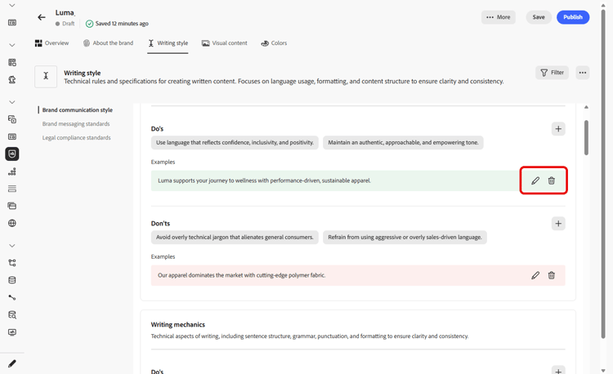Click the Save button

pos(539,17)
